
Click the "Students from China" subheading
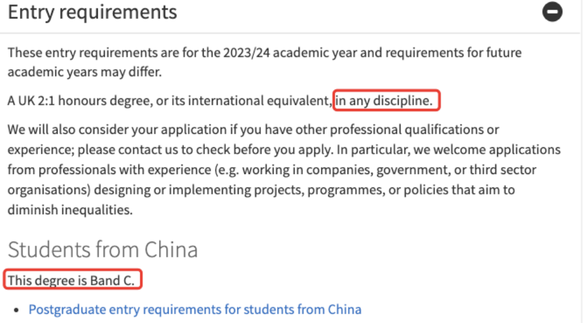[x=102, y=249]
